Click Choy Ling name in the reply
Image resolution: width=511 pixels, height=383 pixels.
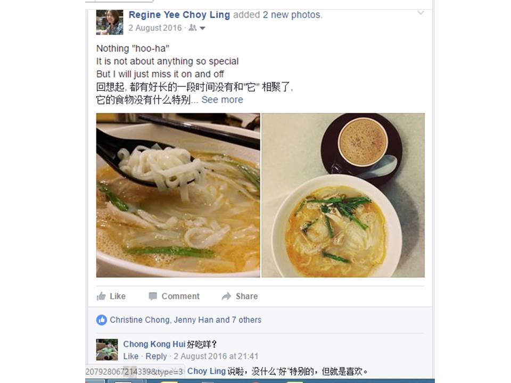pos(207,371)
